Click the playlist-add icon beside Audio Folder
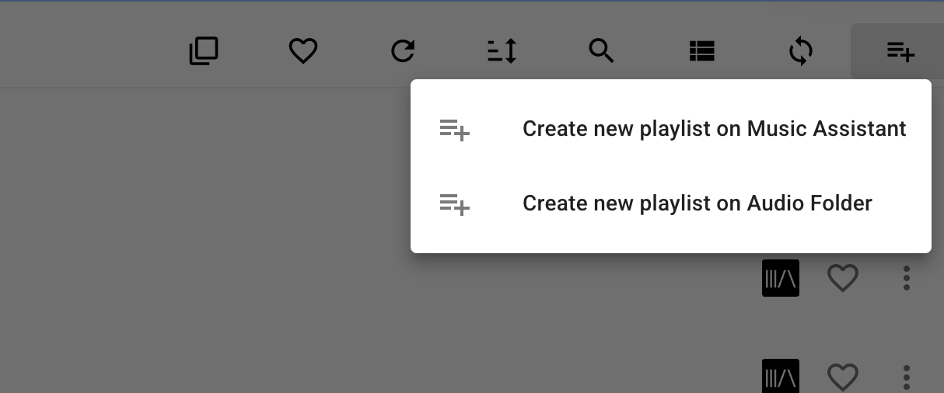The height and width of the screenshot is (393, 944). click(455, 203)
